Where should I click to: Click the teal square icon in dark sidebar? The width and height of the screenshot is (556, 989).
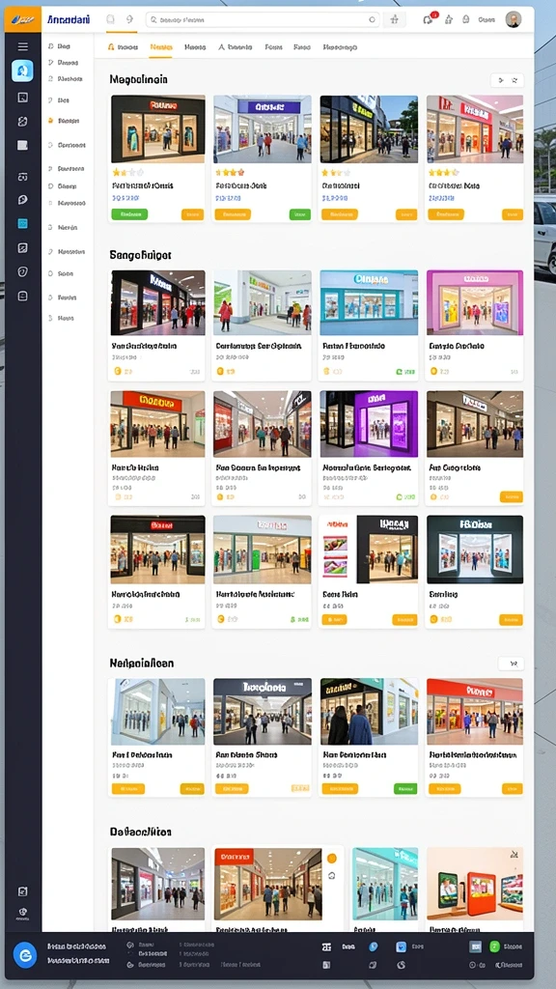tap(23, 223)
